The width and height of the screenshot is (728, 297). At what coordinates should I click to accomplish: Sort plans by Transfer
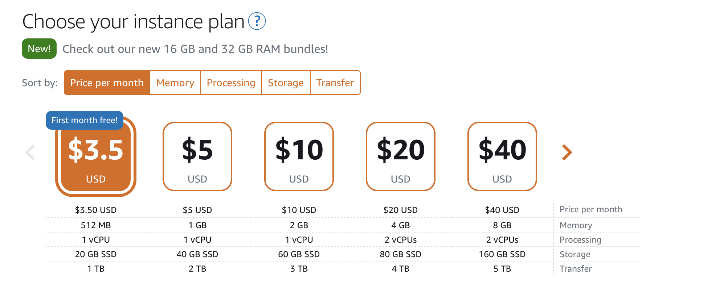[335, 83]
